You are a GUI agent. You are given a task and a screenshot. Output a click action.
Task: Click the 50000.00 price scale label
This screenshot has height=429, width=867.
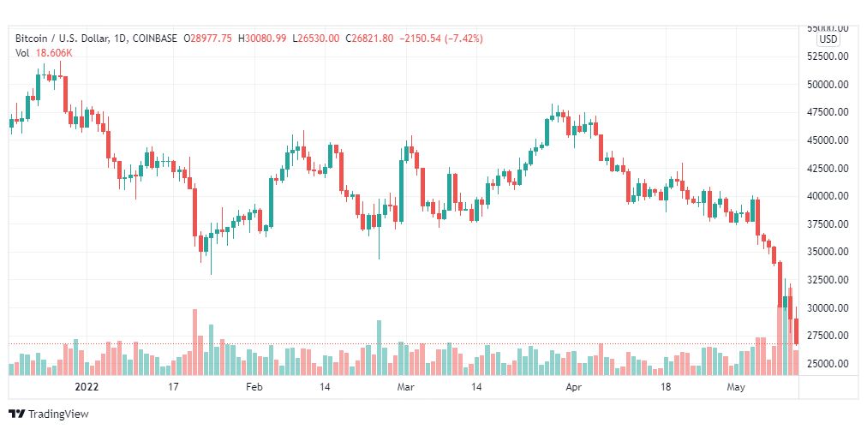828,85
